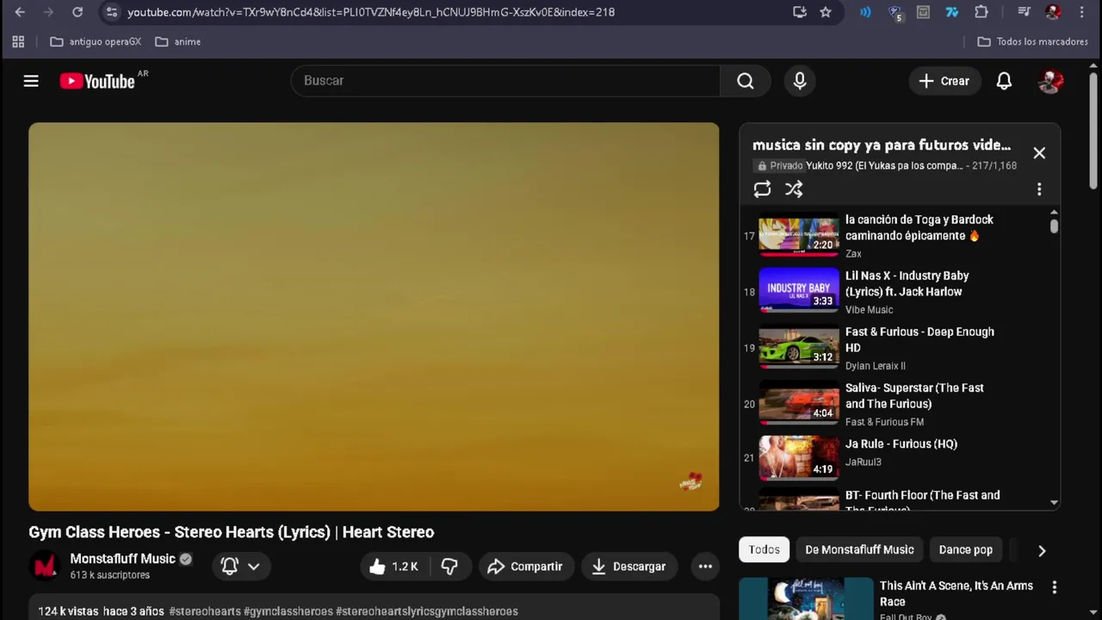Open the browser apps grid icon

click(18, 41)
